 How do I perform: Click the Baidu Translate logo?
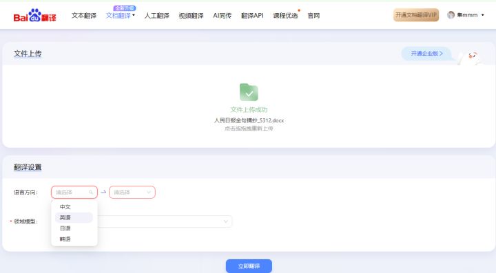click(x=35, y=15)
